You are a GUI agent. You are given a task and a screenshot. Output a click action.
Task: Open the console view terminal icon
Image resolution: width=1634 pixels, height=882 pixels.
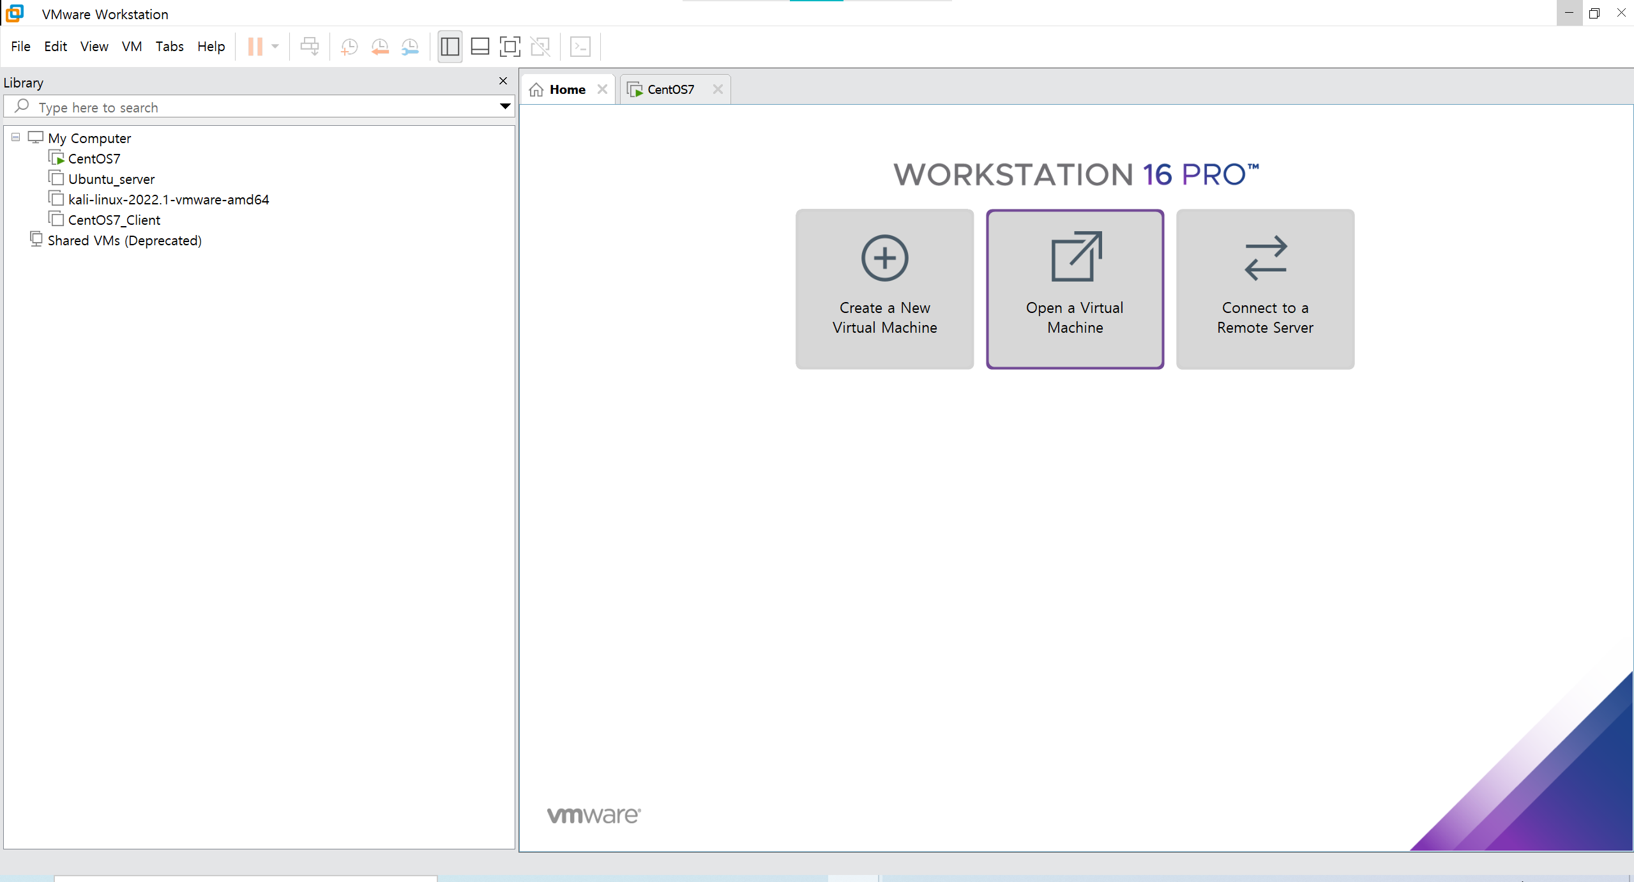pyautogui.click(x=580, y=47)
